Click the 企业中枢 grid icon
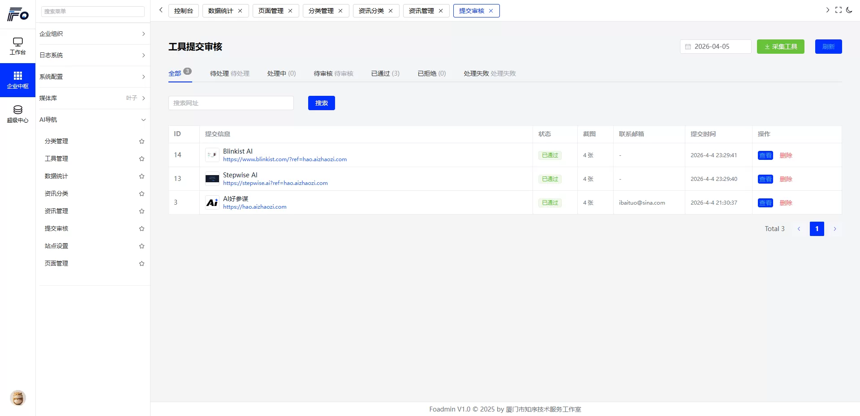 click(17, 79)
